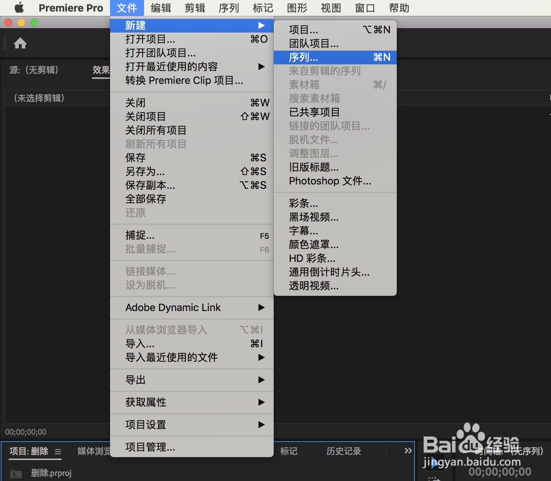Switch to 源:(无剪辑) panel tab
Image resolution: width=551 pixels, height=481 pixels.
point(34,70)
